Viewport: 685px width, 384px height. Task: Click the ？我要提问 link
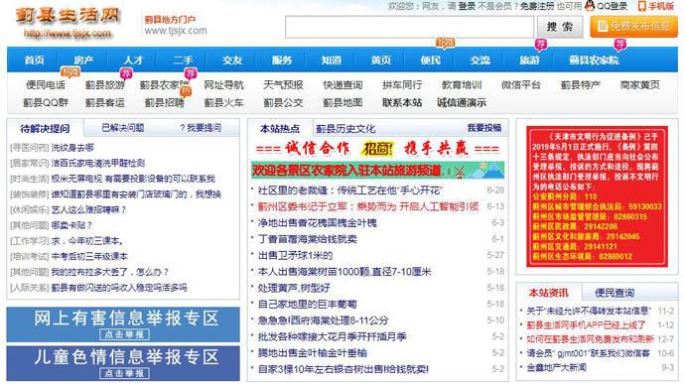[x=201, y=128]
